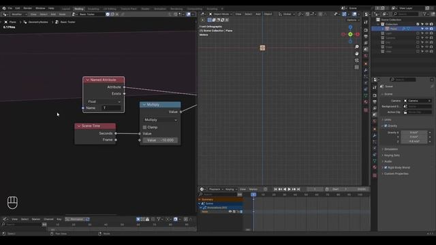This screenshot has width=436, height=245.
Task: Click the viewport pan hand icon
Action: tap(357, 53)
